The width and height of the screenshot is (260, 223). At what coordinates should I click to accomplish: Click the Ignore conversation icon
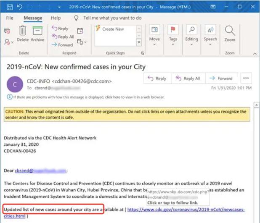[x=7, y=31]
